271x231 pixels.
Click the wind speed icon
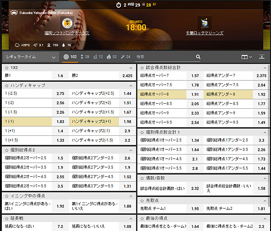(35, 45)
